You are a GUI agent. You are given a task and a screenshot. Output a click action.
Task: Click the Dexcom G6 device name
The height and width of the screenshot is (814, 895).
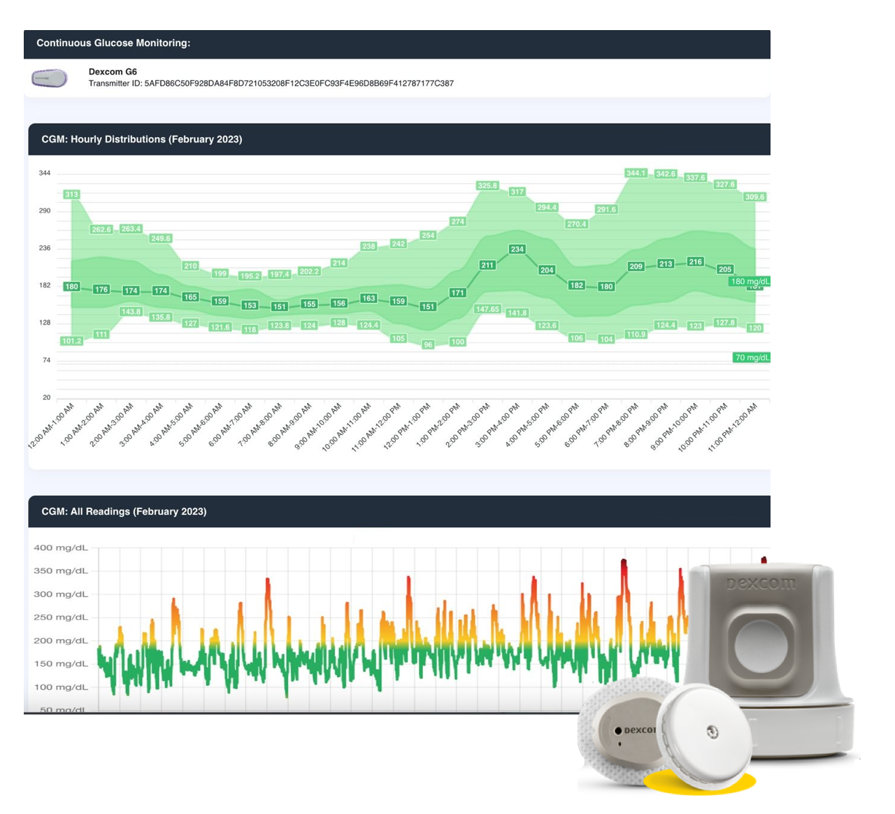pyautogui.click(x=113, y=71)
